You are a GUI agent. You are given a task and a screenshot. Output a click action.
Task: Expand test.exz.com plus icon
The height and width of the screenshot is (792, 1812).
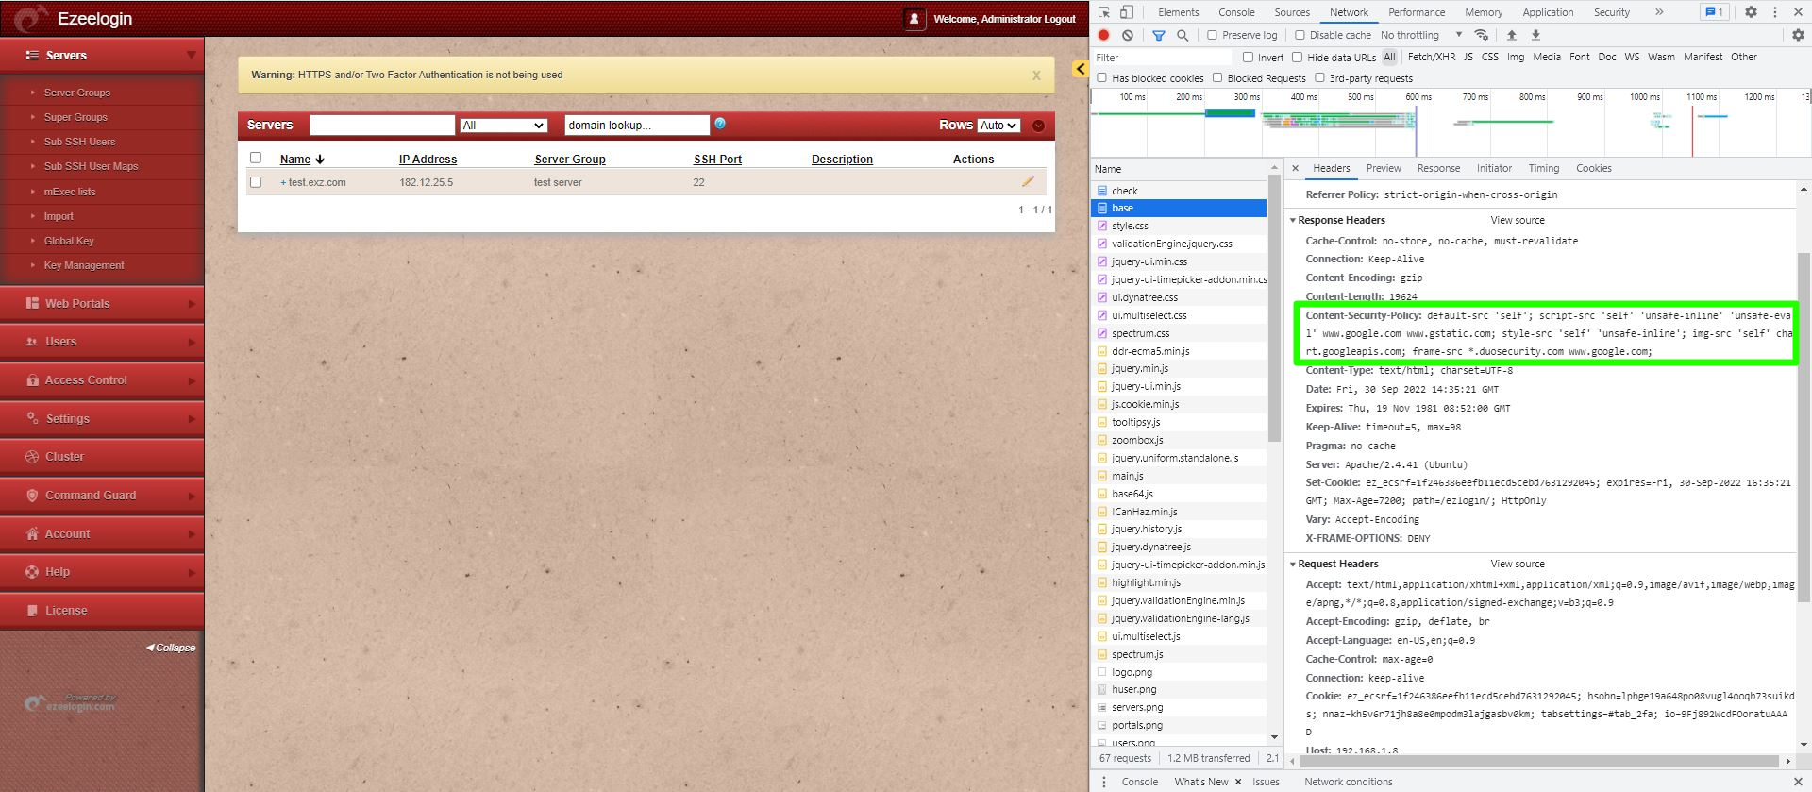coord(283,183)
